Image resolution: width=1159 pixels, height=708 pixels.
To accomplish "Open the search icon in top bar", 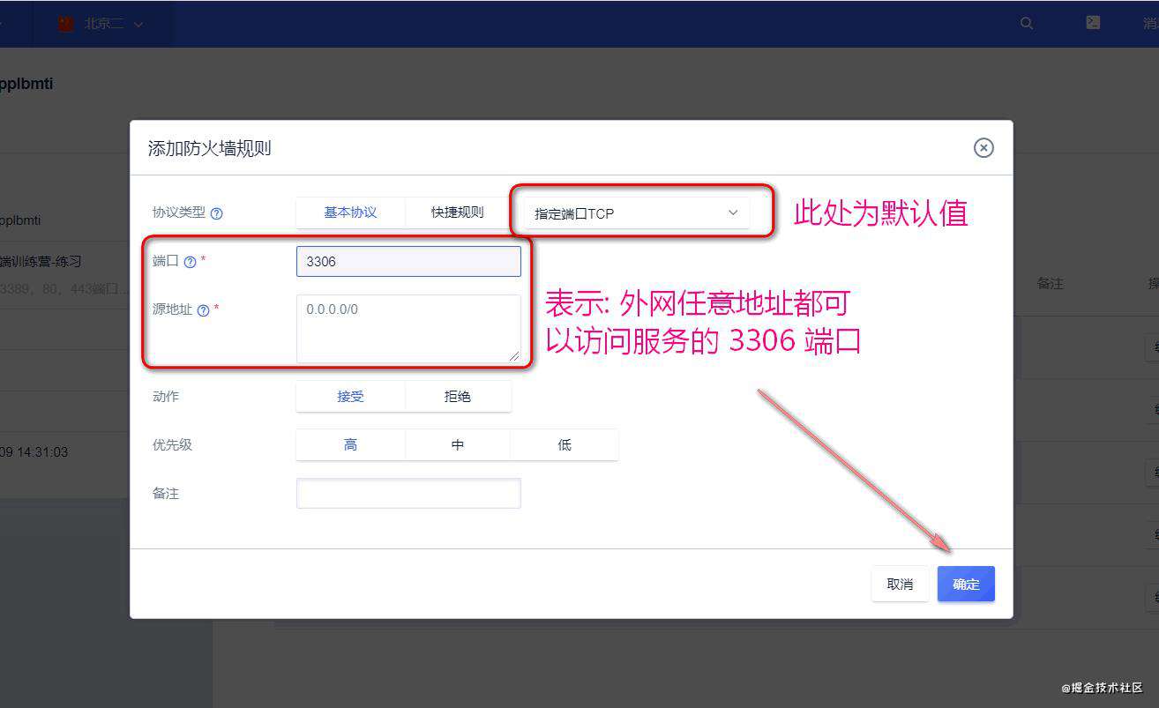I will tap(1027, 24).
